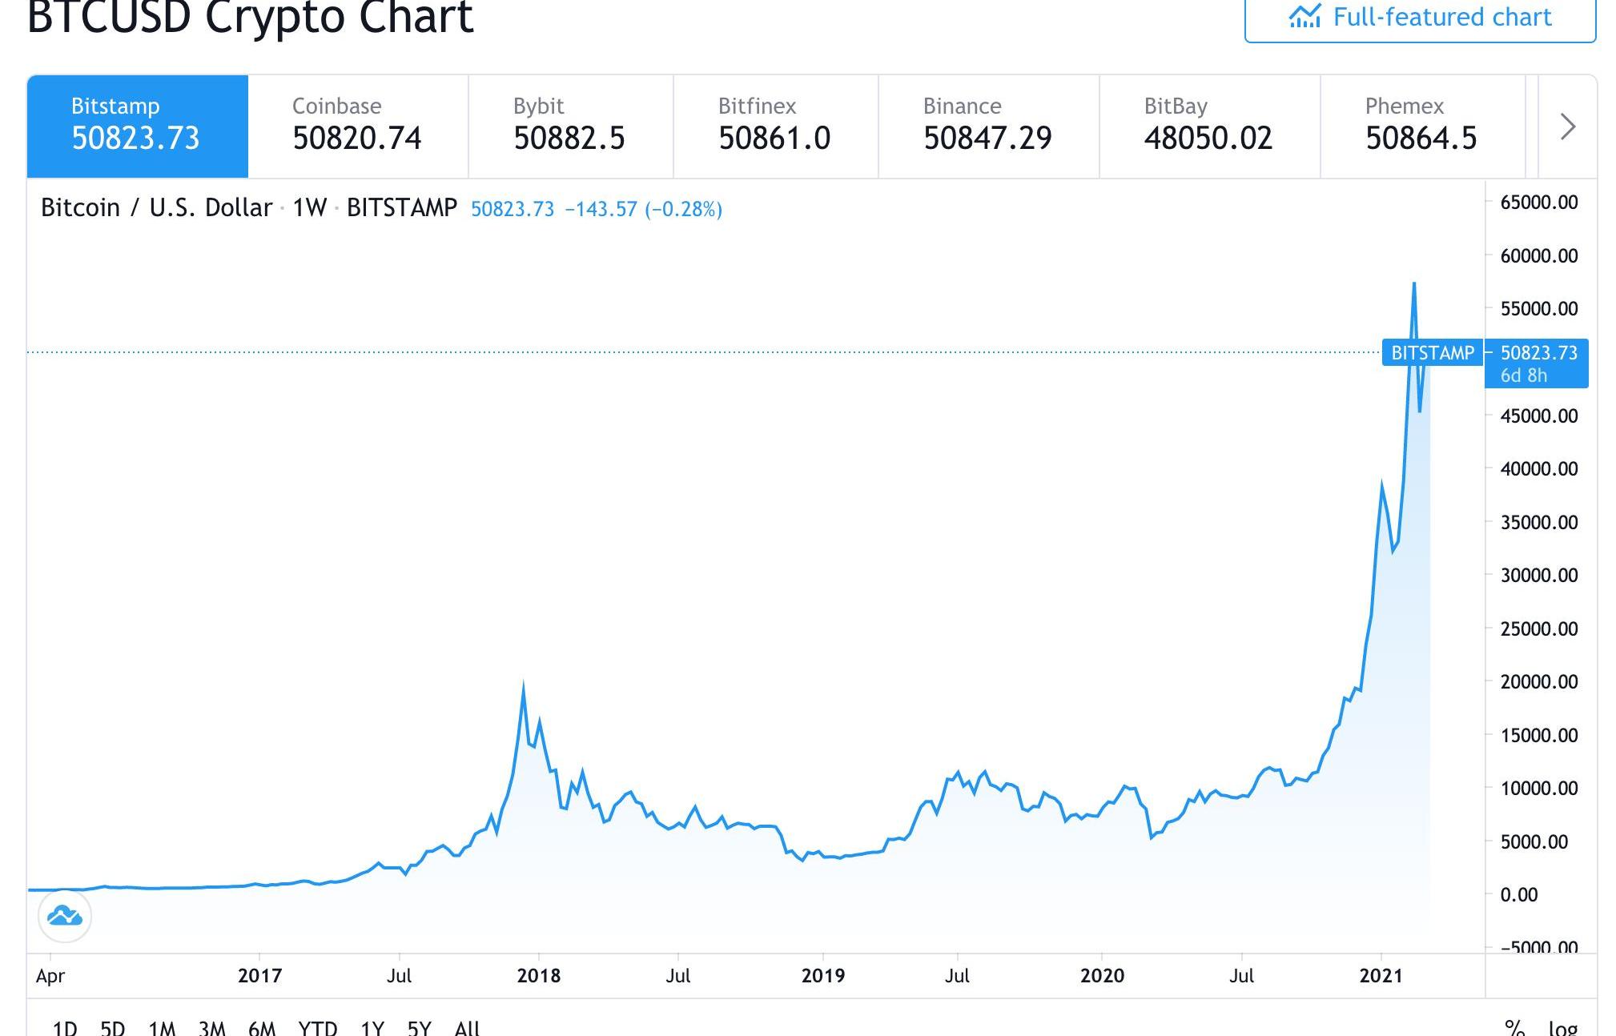Toggle log scale on price axis
Viewport: 1616px width, 1036px height.
pyautogui.click(x=1562, y=1026)
